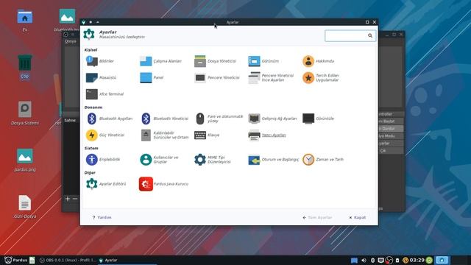This screenshot has height=265, width=471.
Task: Click the Yardım help button
Action: (102, 217)
